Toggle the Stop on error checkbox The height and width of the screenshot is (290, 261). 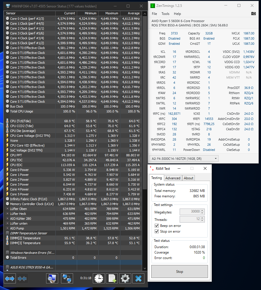[157, 231]
